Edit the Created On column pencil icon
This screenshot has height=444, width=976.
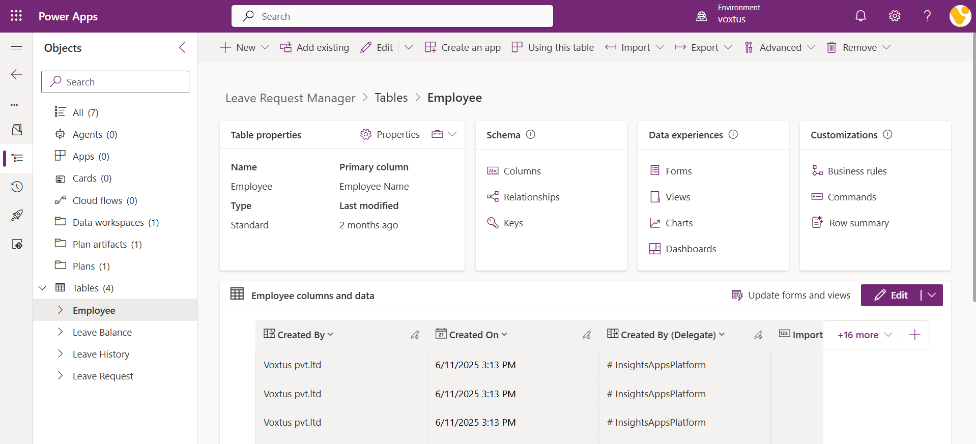click(x=587, y=335)
